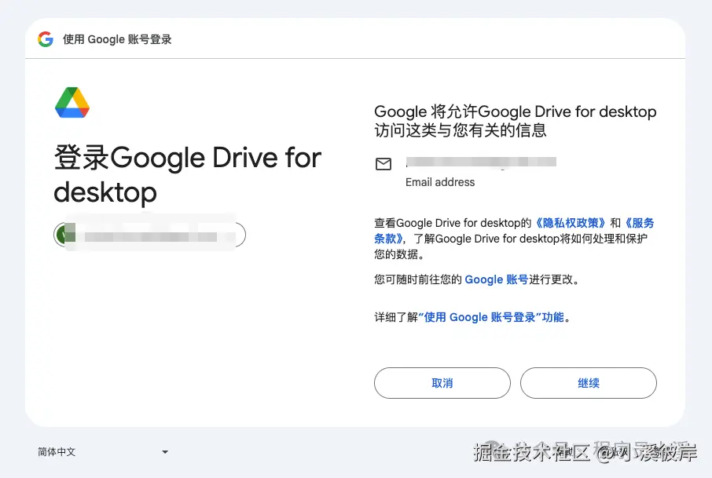Click the Google Drive triangle logo
The image size is (712, 478).
pyautogui.click(x=72, y=103)
